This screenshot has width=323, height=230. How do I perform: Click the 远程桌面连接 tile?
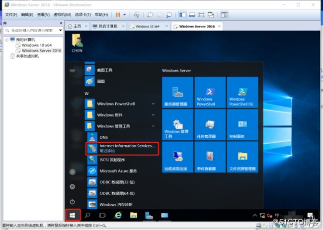[177, 157]
